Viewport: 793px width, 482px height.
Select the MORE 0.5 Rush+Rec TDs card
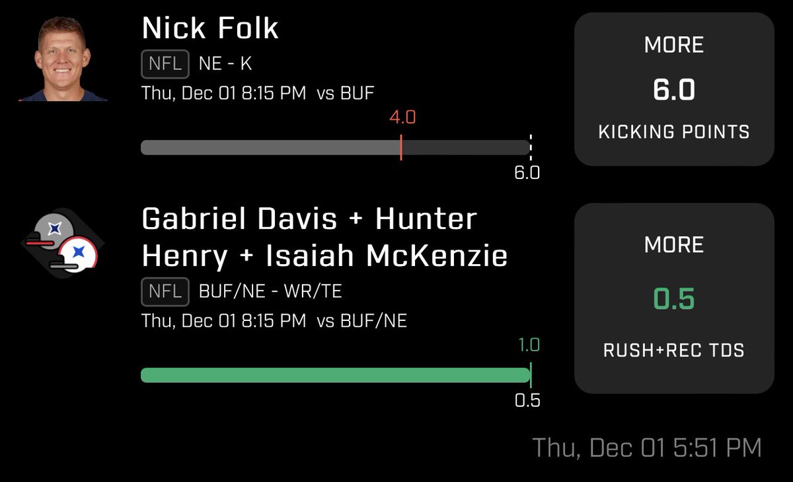point(674,298)
